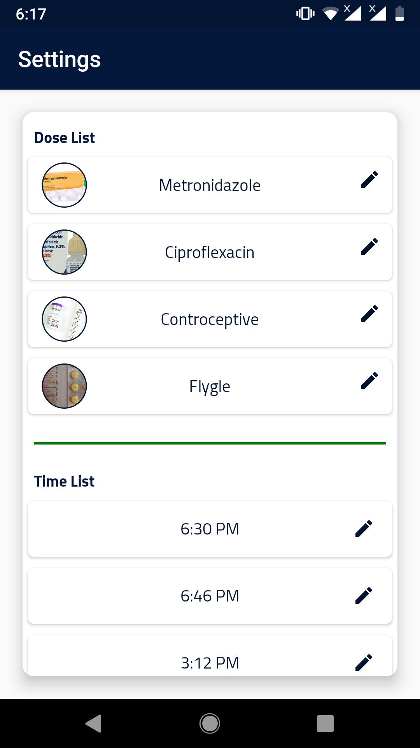Open the Flygle tablet strip image
420x748 pixels.
(64, 386)
